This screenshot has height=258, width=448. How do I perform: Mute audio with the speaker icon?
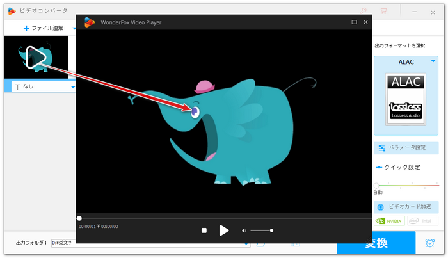point(244,230)
